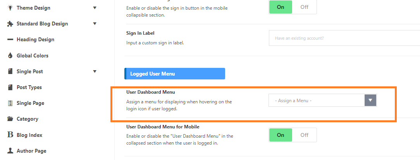Expand the Theme Design section arrow
The width and height of the screenshot is (420, 160).
(x=95, y=8)
